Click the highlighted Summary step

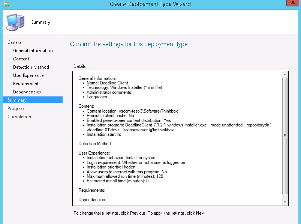(17, 100)
